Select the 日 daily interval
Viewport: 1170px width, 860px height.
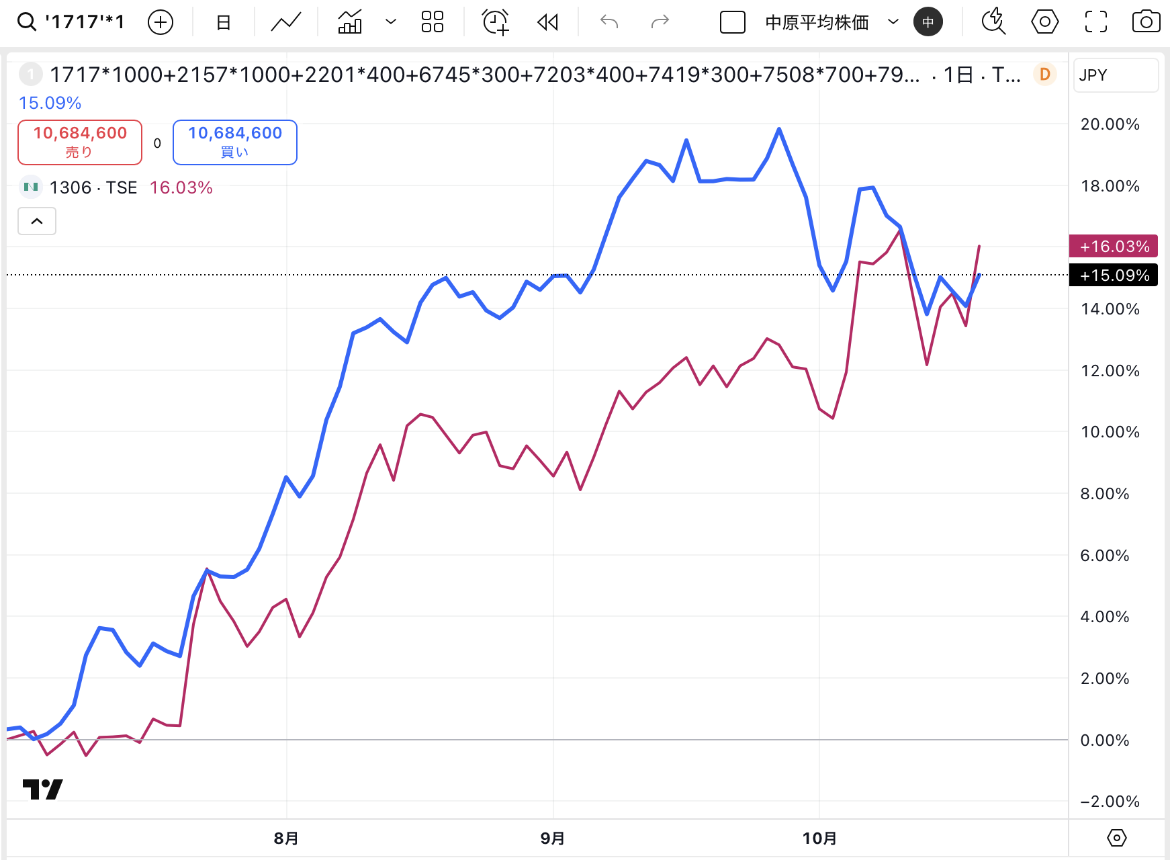coord(224,23)
